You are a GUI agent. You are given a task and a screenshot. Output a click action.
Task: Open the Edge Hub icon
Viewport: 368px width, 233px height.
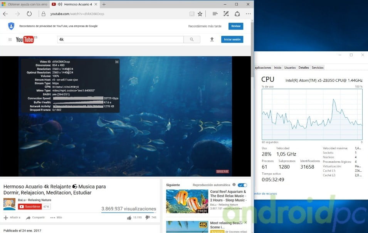pos(215,14)
